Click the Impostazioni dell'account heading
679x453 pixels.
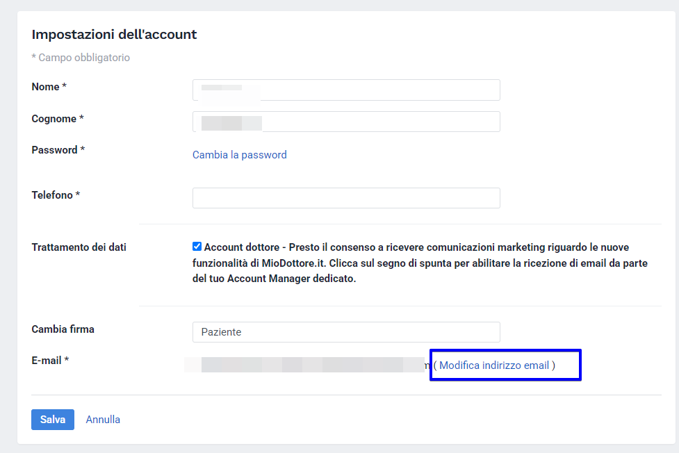(114, 35)
